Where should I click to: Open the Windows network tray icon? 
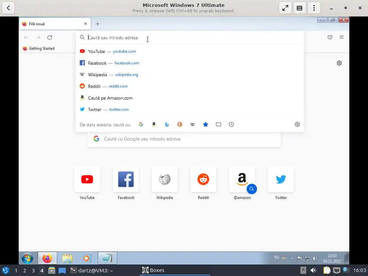[307, 258]
